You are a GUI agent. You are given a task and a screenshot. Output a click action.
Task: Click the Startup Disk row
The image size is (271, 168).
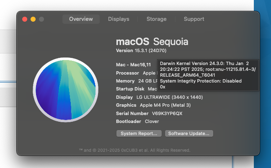(x=137, y=89)
